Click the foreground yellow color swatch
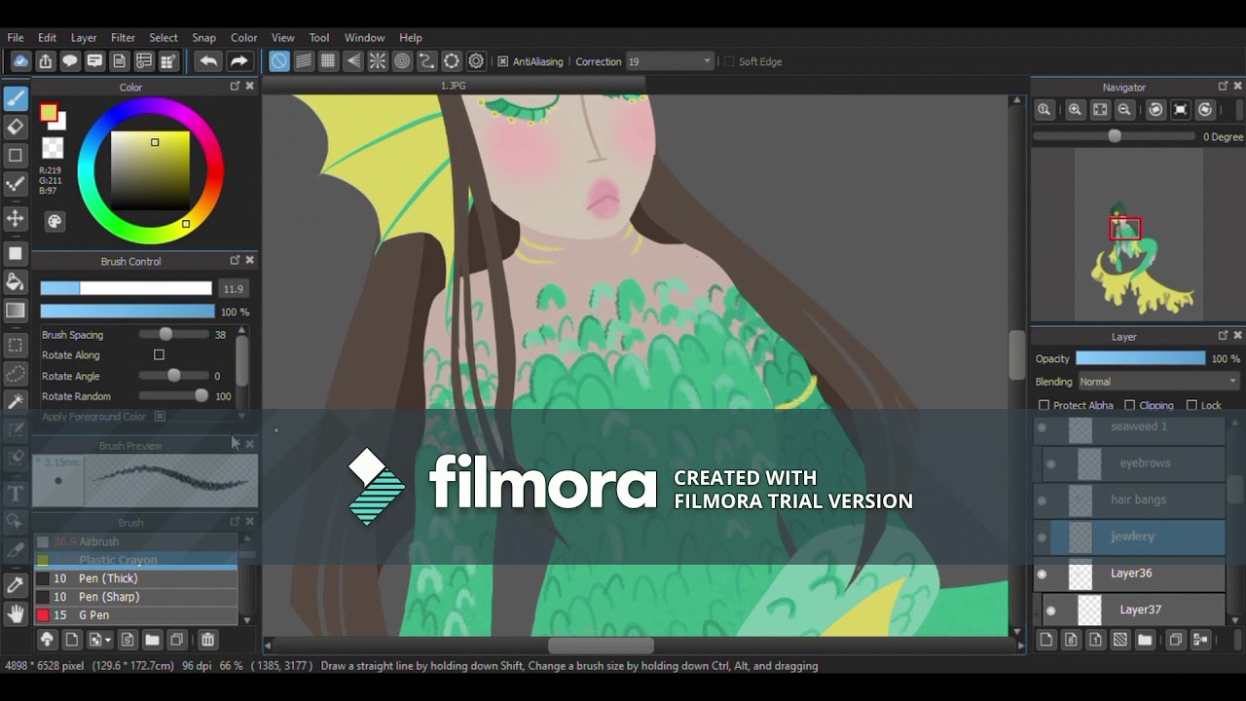This screenshot has width=1246, height=701. click(49, 113)
